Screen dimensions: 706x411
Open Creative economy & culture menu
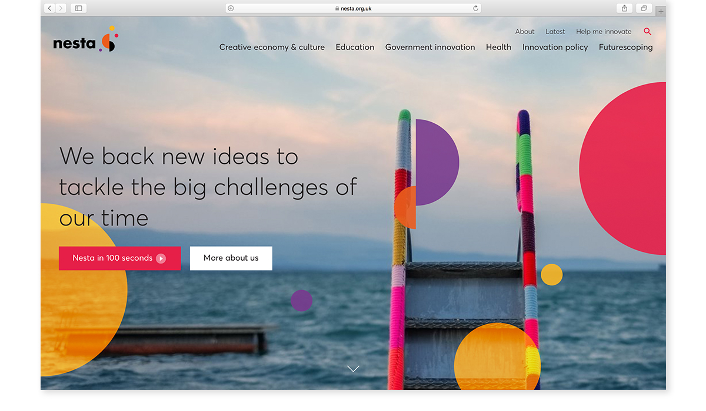pos(272,48)
